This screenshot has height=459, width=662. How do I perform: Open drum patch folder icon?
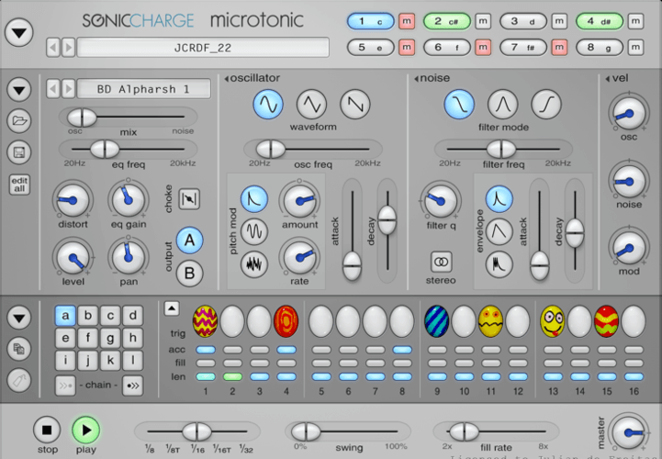(x=19, y=121)
